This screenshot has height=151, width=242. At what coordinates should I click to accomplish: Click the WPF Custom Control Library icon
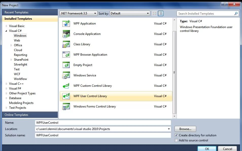click(66, 86)
